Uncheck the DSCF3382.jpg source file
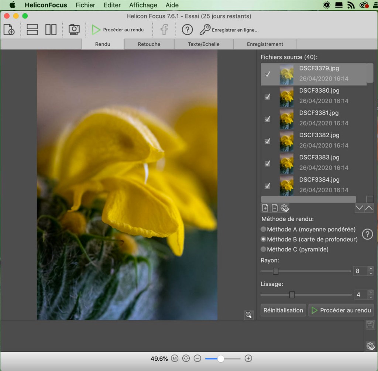Image resolution: width=378 pixels, height=371 pixels. [x=268, y=141]
